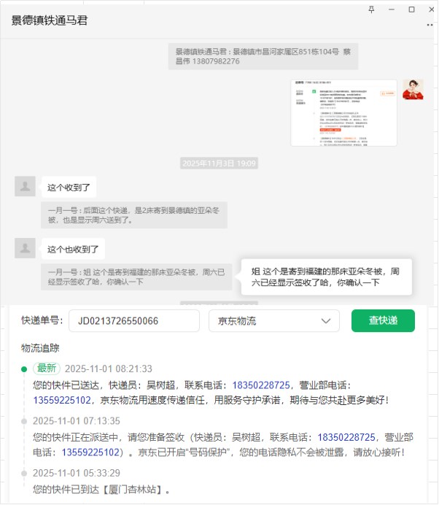Expand the 京东物流 courier dropdown
439x505 pixels.
point(274,321)
